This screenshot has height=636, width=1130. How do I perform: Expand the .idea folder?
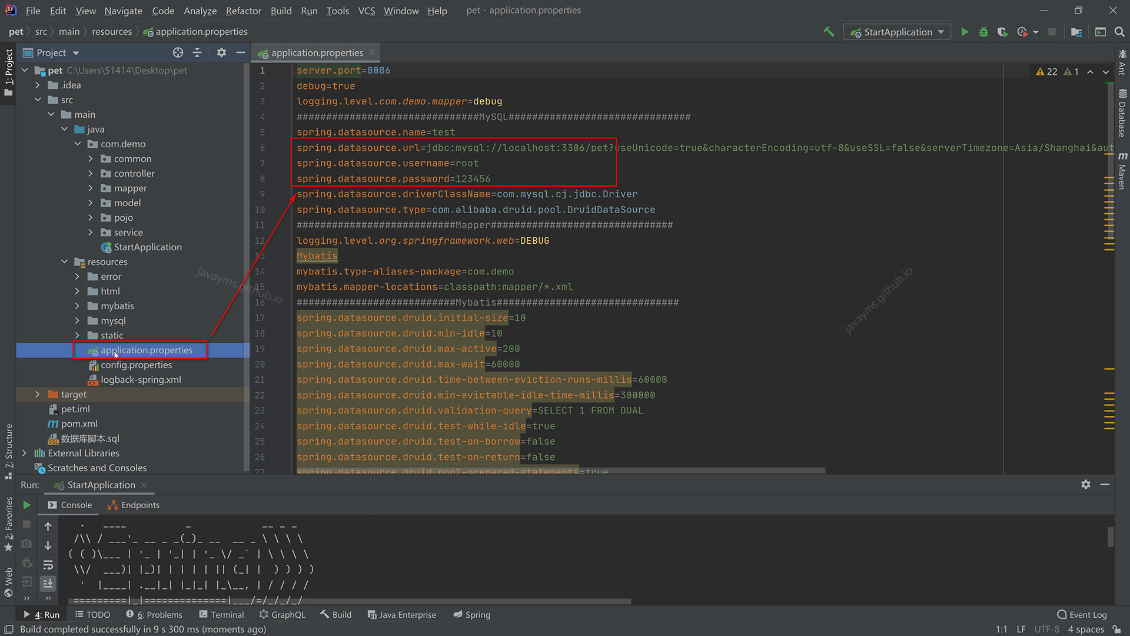pos(38,85)
